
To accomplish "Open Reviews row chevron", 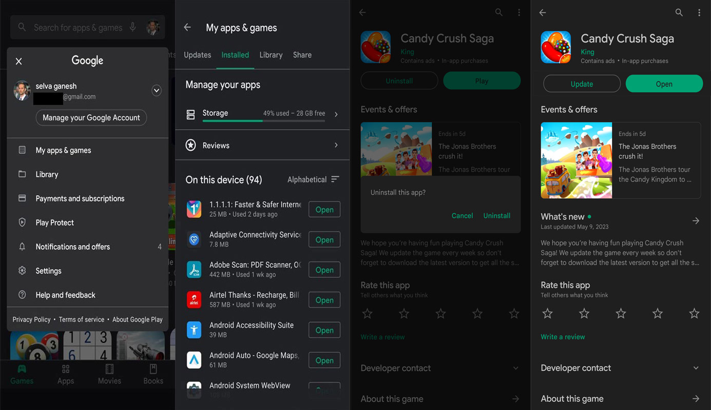I will tap(336, 146).
